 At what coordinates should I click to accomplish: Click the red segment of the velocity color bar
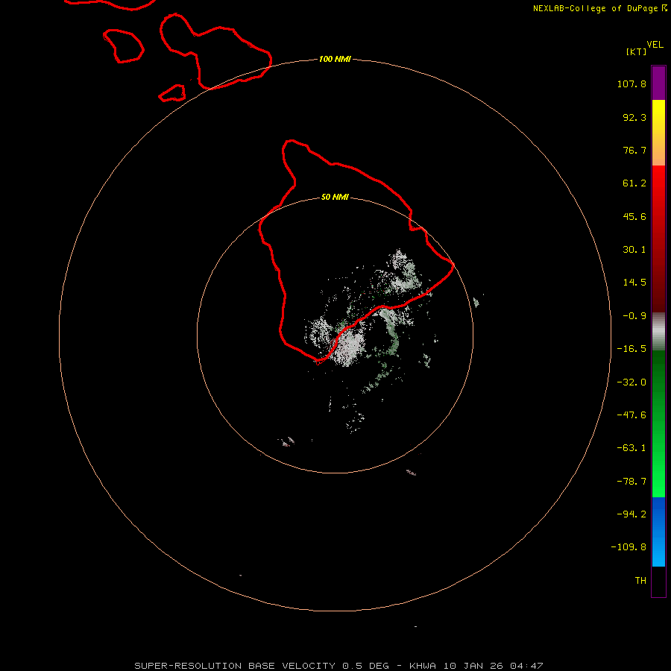tap(658, 239)
